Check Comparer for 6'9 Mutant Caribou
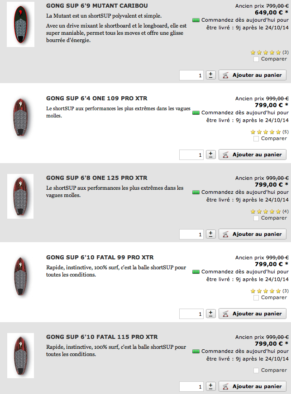 (257, 59)
